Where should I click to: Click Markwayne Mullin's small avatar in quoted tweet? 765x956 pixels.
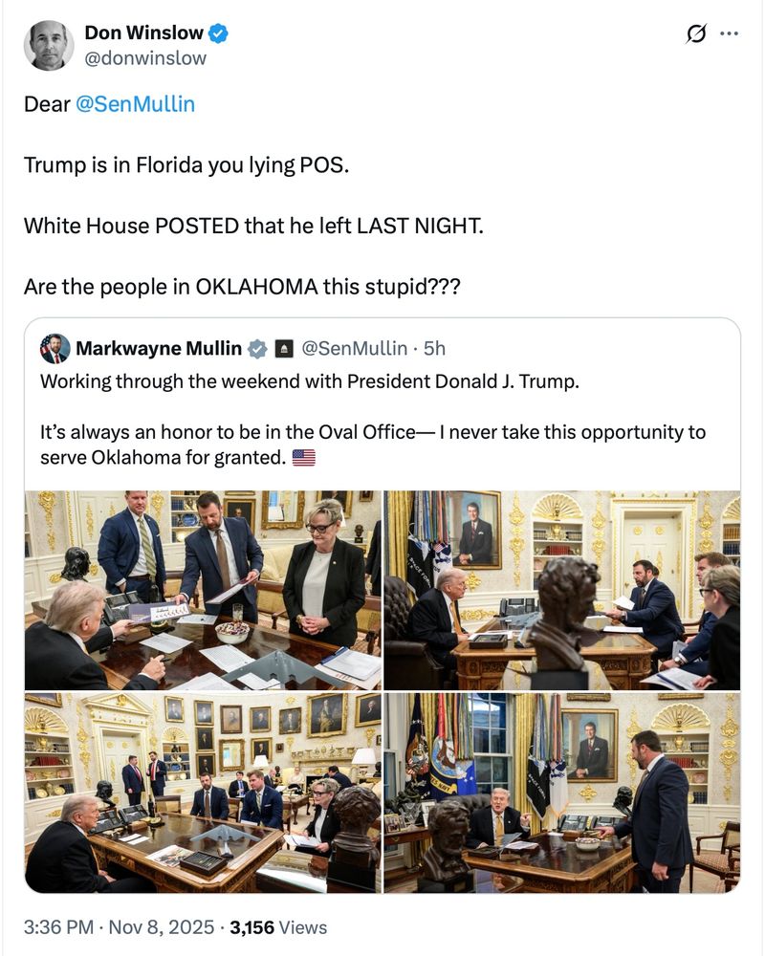click(55, 348)
